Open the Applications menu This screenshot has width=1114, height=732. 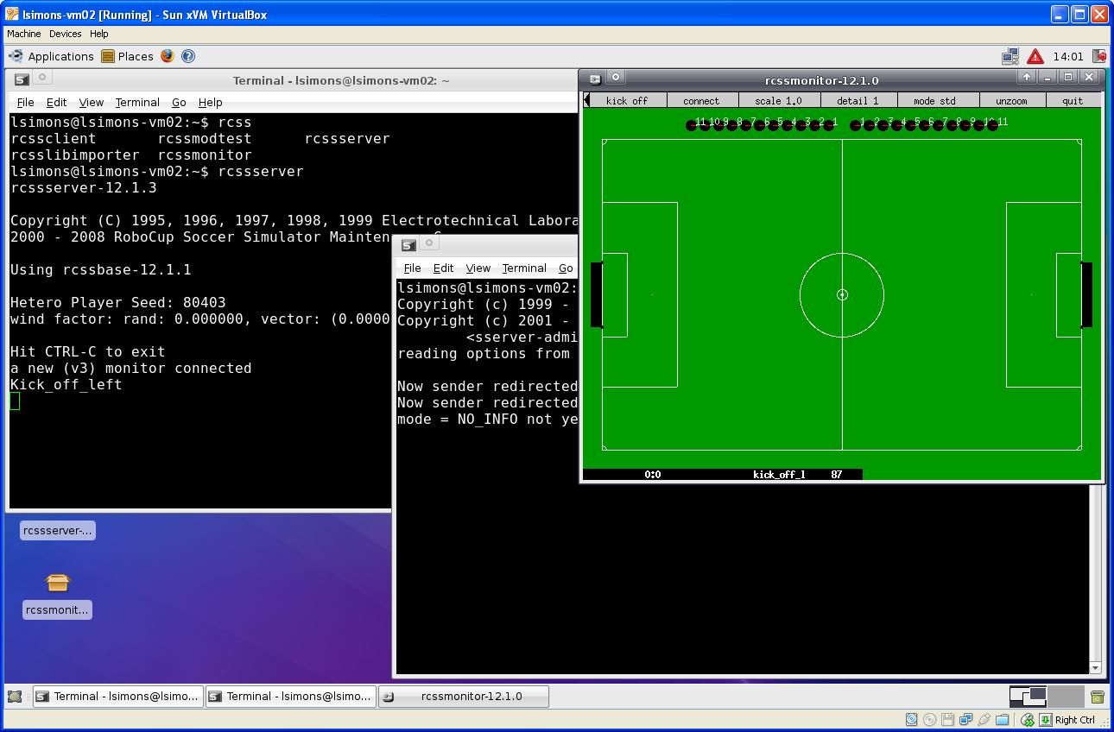coord(52,56)
